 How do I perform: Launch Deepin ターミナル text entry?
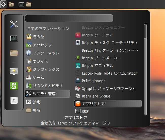98,35
